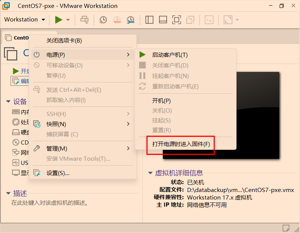
Task: Click the settings icon beside 设置(S)...
Action: pyautogui.click(x=37, y=173)
